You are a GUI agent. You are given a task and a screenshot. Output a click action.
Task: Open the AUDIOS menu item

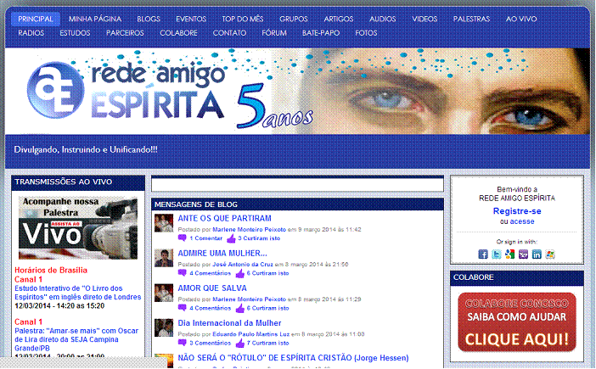(x=382, y=19)
